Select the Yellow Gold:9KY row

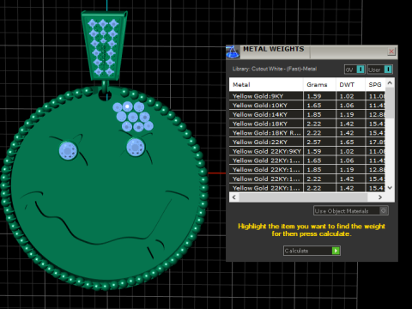307,96
